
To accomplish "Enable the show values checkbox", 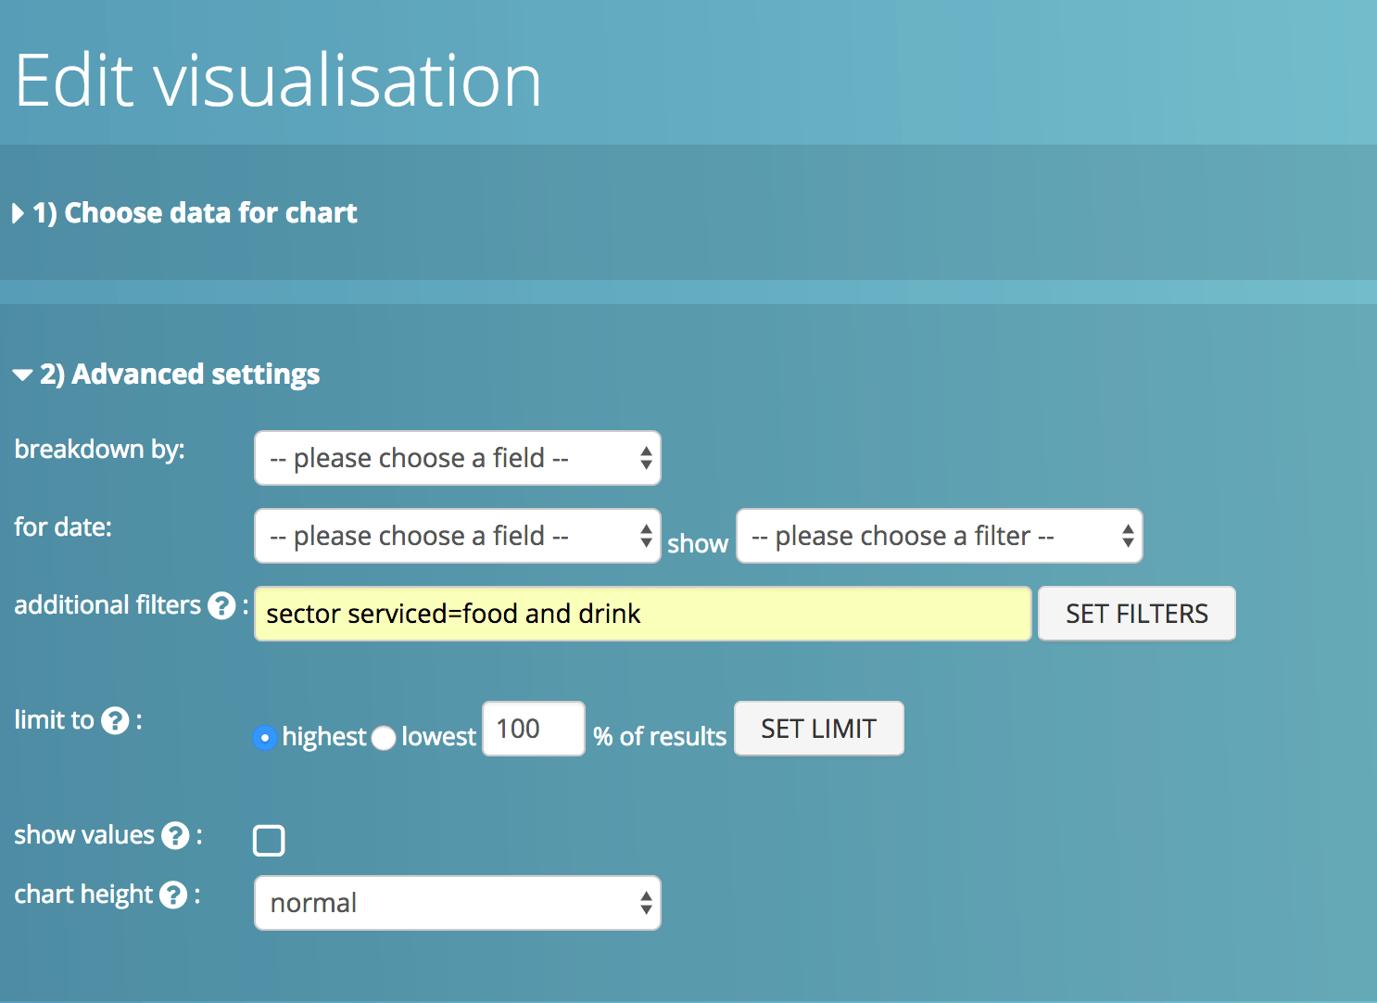I will tap(269, 841).
